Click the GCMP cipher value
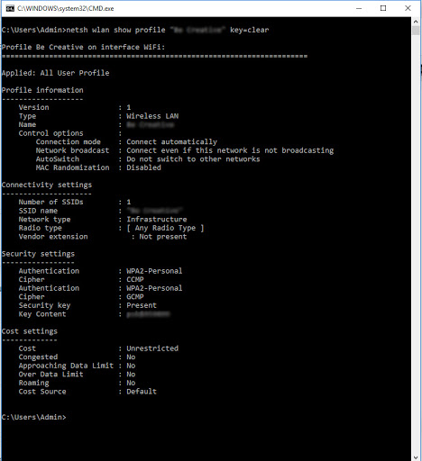422x461 pixels. (135, 297)
